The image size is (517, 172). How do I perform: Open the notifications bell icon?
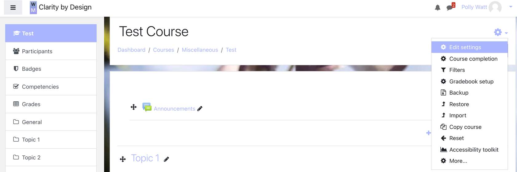(437, 7)
